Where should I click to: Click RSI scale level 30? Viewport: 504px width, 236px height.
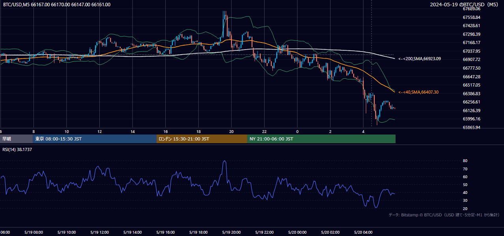pos(465,200)
